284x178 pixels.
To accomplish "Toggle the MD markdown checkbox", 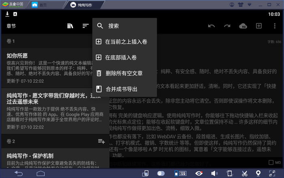I will click(271, 162).
